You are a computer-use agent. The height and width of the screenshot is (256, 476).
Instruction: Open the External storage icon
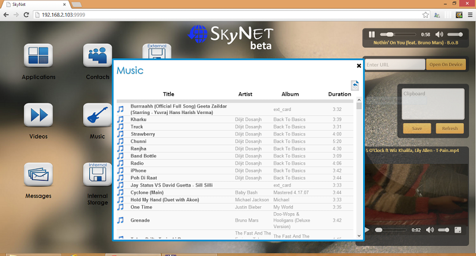coord(156,51)
